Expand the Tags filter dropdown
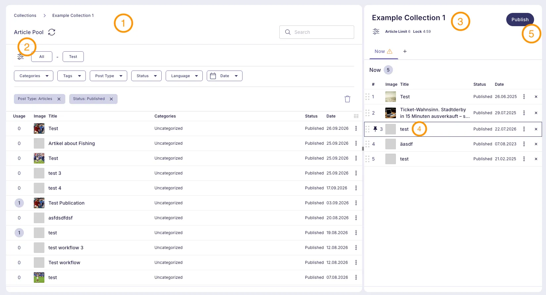The image size is (546, 295). tap(72, 76)
